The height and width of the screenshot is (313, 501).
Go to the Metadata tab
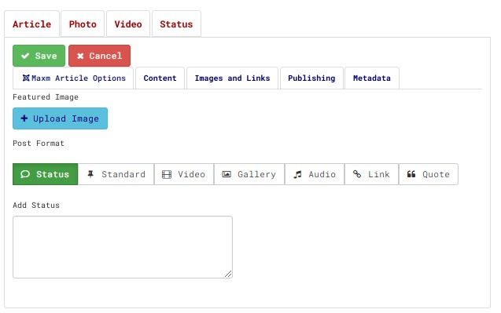(372, 78)
